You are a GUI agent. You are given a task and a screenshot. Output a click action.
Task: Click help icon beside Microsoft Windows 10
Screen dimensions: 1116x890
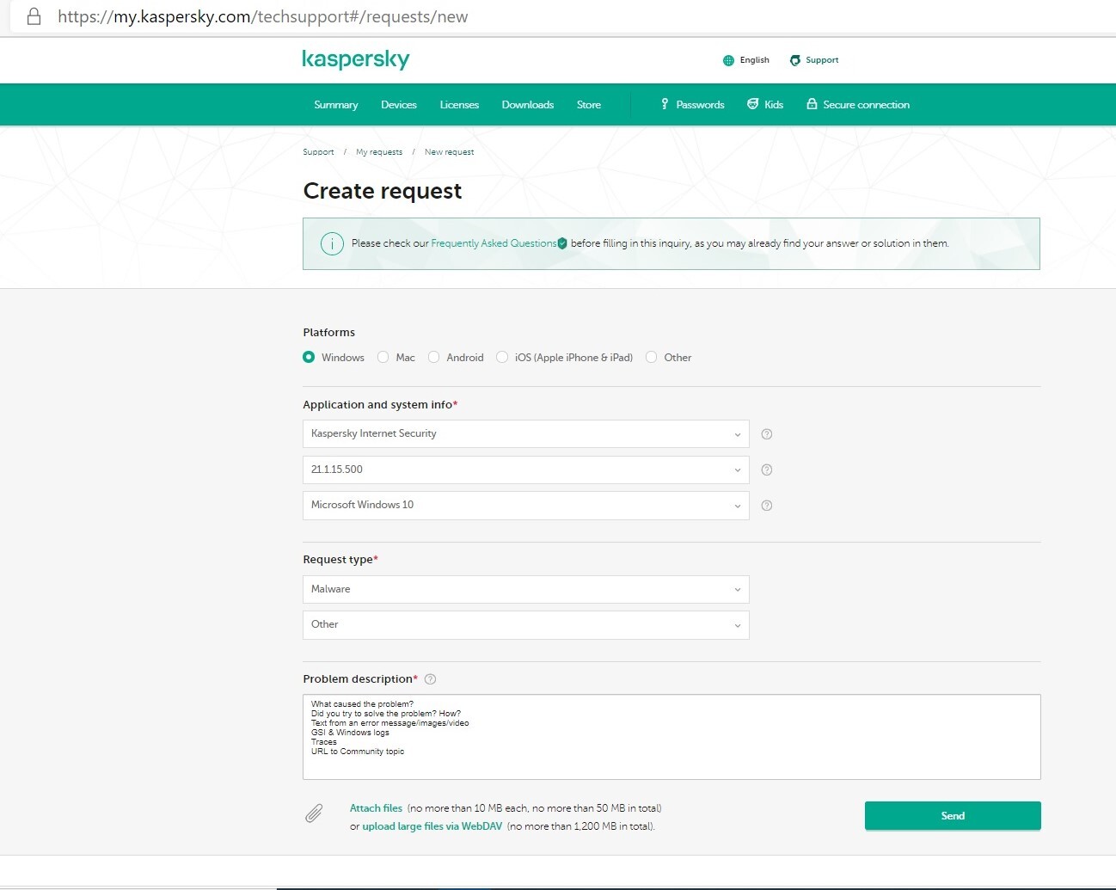coord(767,506)
